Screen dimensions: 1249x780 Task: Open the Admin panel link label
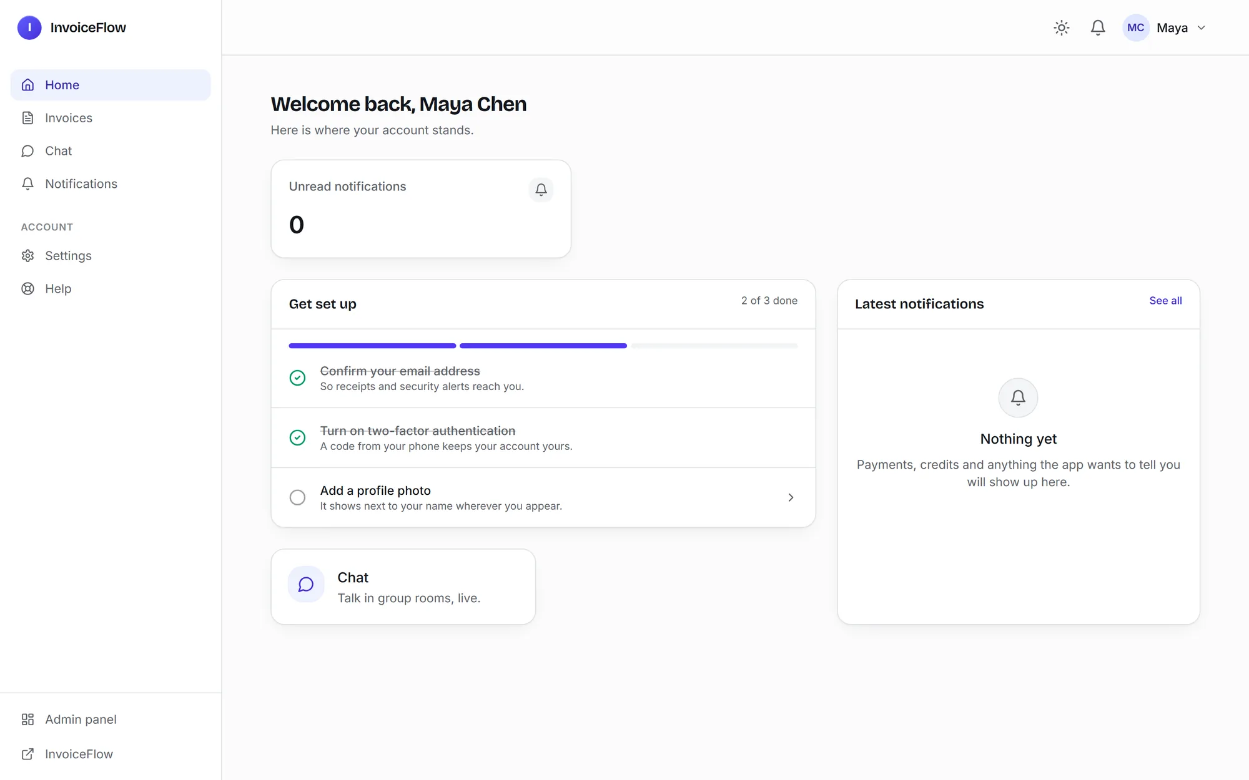point(81,719)
